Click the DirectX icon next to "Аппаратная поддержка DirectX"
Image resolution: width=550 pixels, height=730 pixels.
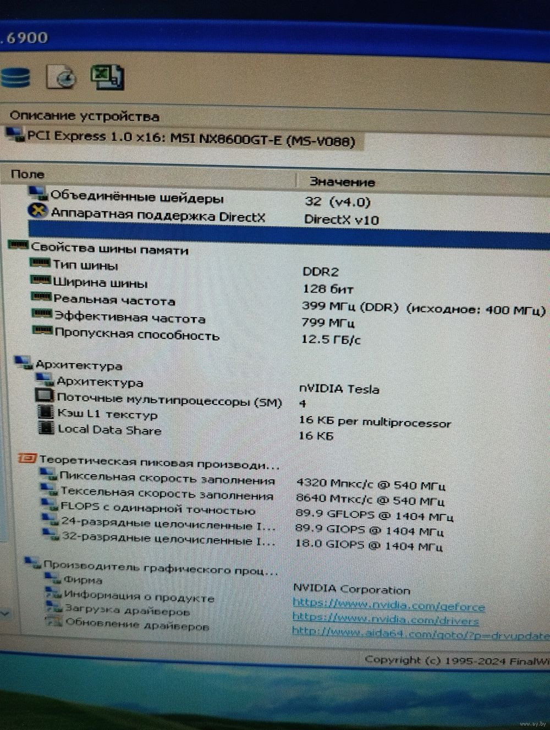37,212
